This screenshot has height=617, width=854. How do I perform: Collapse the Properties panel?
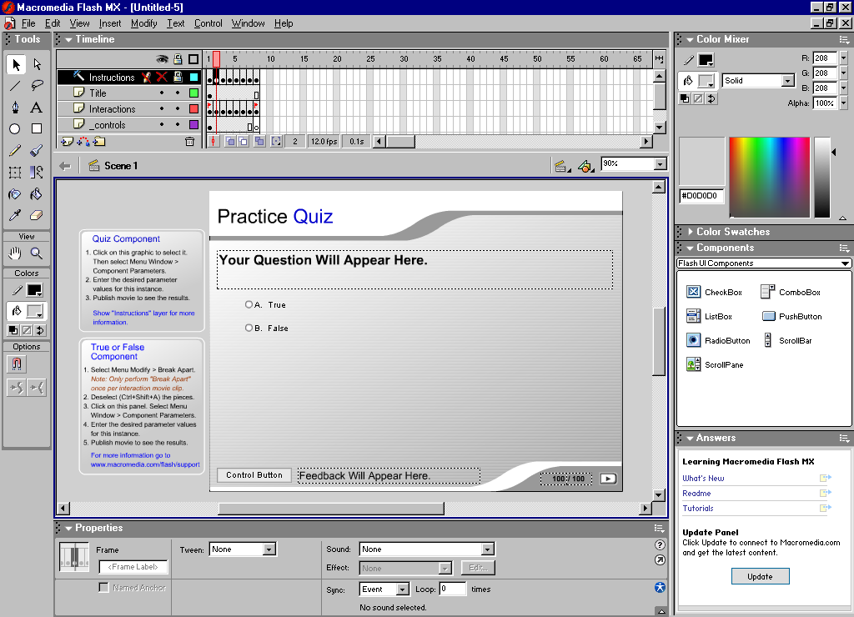pos(68,528)
